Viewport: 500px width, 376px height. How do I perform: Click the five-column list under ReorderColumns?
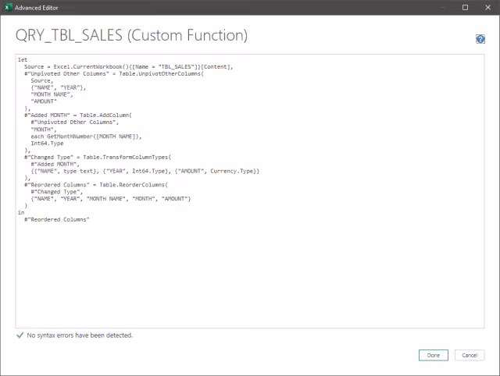[x=111, y=199]
